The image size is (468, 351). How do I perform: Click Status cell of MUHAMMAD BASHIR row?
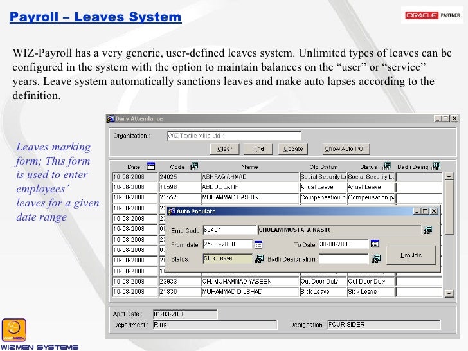(x=371, y=197)
